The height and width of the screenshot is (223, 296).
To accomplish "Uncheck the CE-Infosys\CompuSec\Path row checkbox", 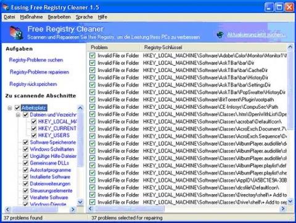I will tap(92, 107).
